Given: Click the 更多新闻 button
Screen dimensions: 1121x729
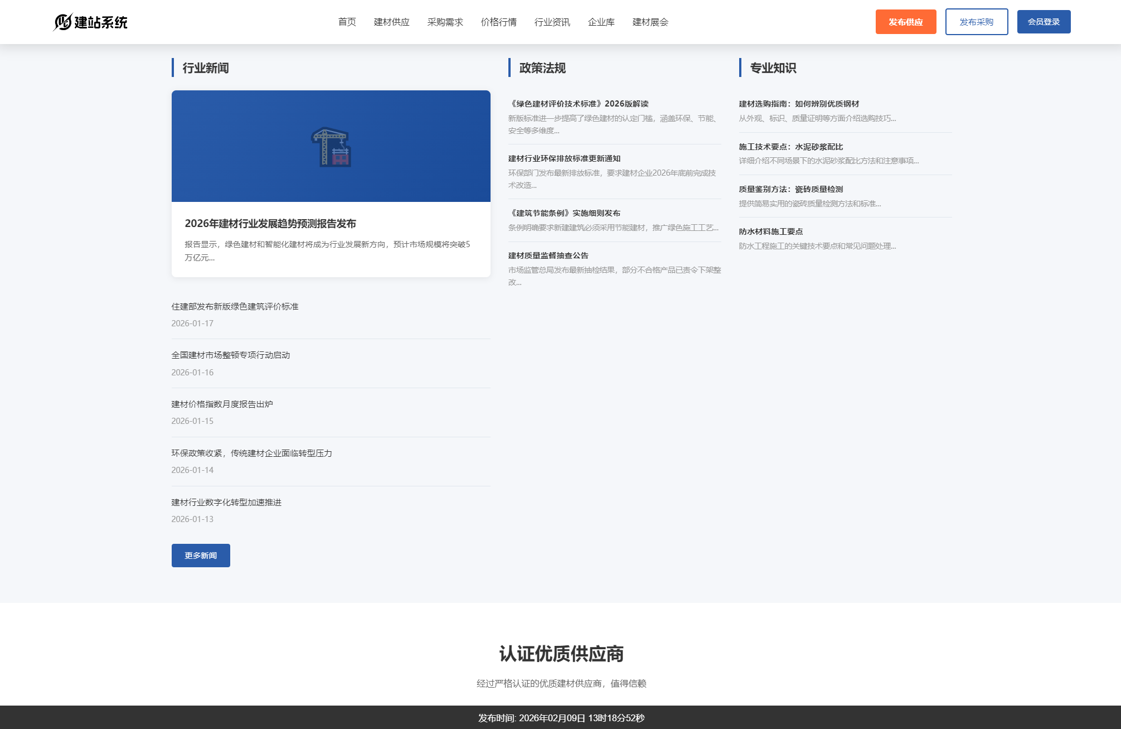Looking at the screenshot, I should coord(200,555).
